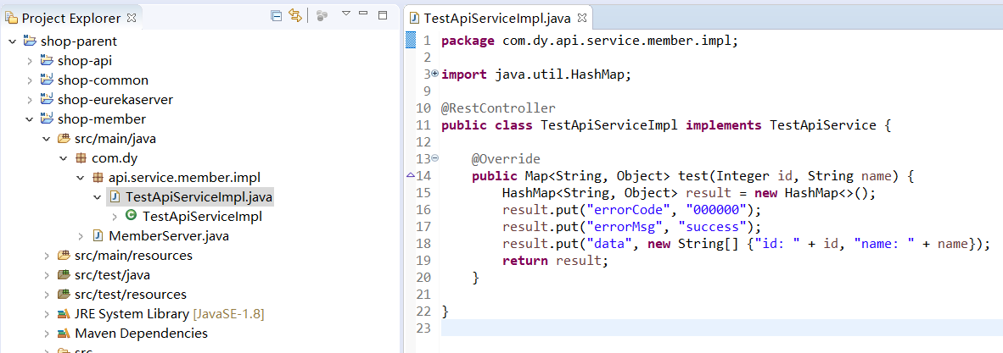The height and width of the screenshot is (353, 1003).
Task: Collapse the shop-member module
Action: 30,119
